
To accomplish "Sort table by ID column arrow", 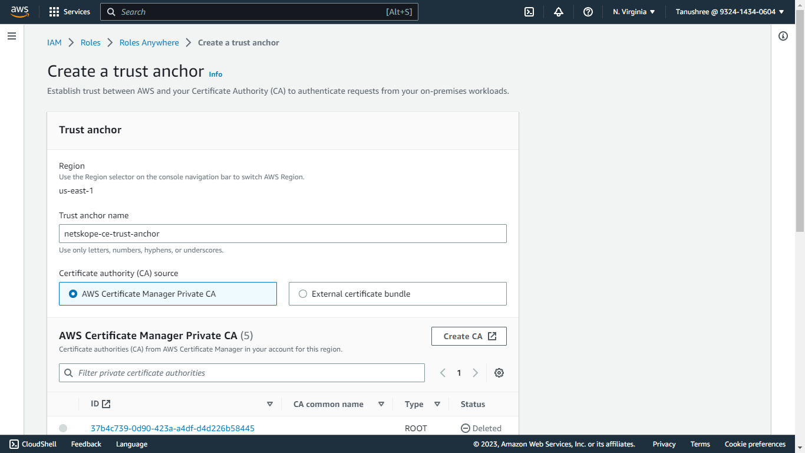I will (x=270, y=404).
